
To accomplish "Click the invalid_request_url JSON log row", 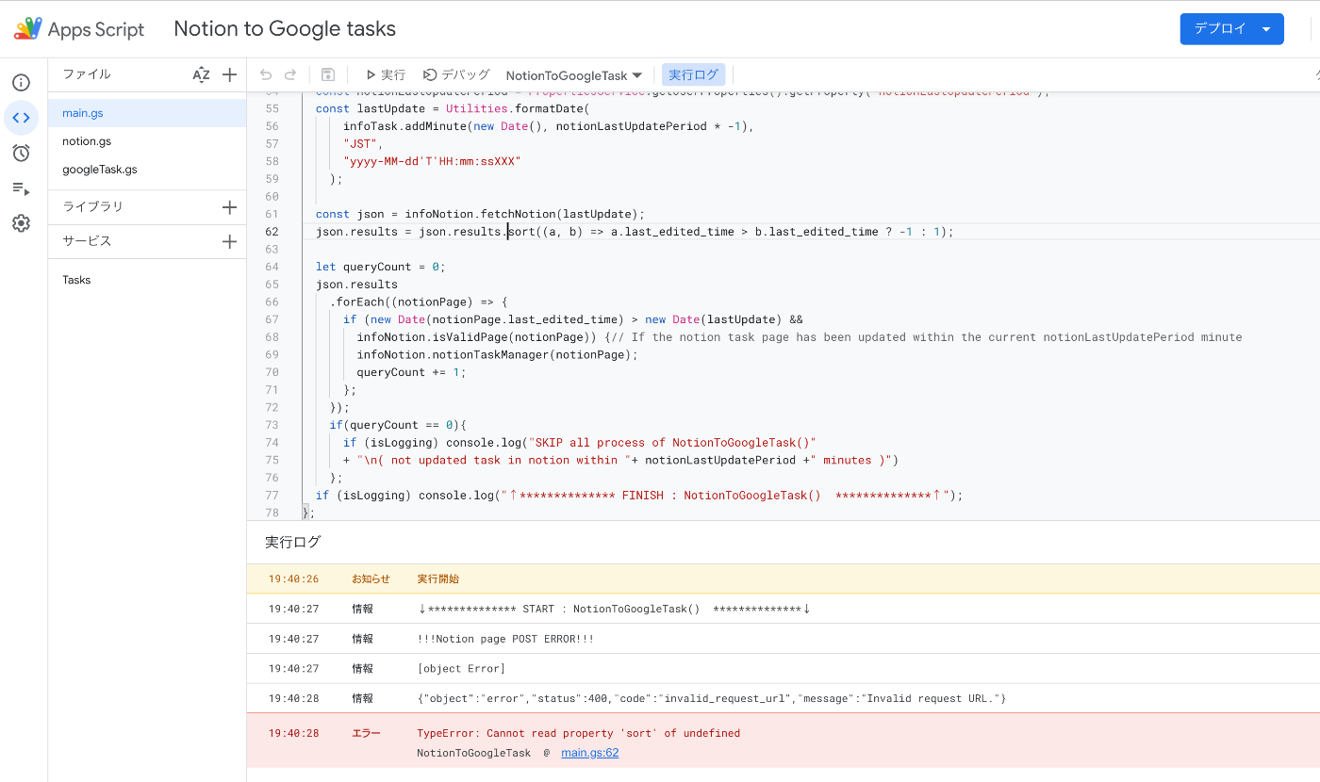I will [x=784, y=698].
